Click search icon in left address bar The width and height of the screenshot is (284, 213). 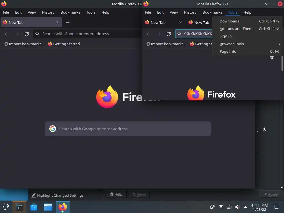click(x=37, y=34)
